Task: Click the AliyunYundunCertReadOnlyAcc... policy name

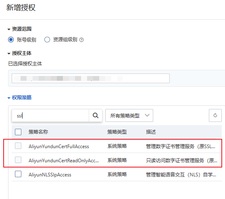Action: [x=64, y=161]
